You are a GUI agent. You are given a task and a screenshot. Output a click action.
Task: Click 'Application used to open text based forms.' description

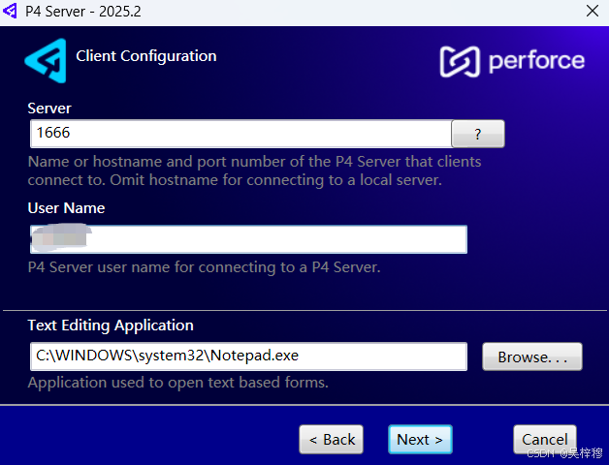(177, 383)
